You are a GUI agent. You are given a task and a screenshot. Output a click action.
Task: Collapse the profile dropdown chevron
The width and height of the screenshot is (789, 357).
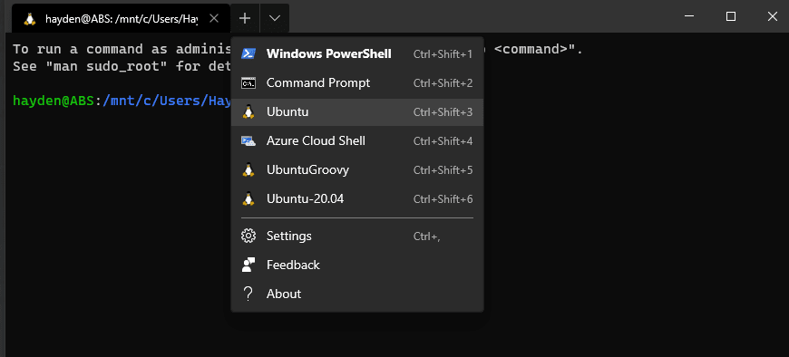point(274,19)
